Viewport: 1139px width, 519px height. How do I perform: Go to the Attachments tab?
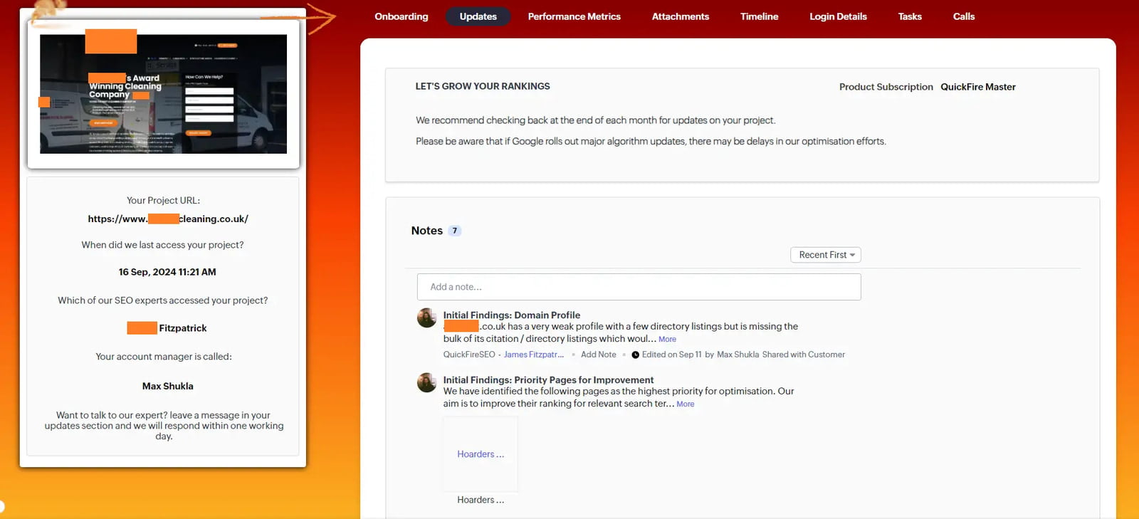click(680, 16)
